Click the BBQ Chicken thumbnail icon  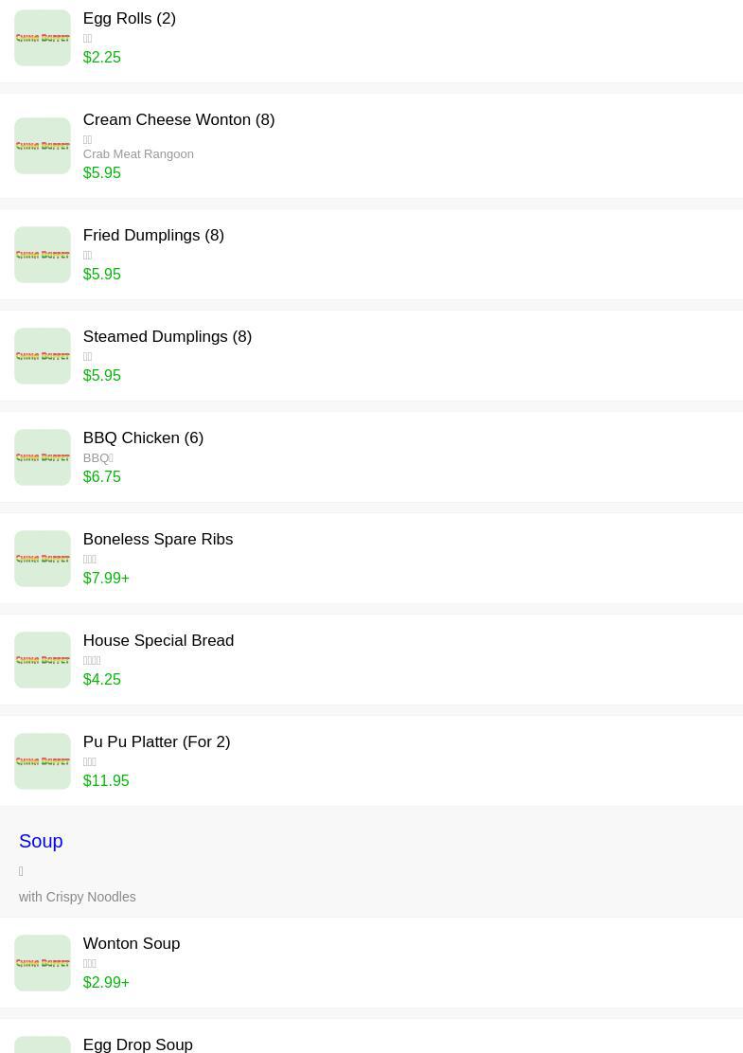pyautogui.click(x=43, y=457)
